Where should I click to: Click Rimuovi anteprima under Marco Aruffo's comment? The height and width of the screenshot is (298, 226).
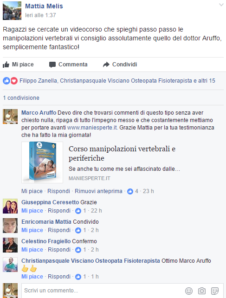tap(98, 191)
